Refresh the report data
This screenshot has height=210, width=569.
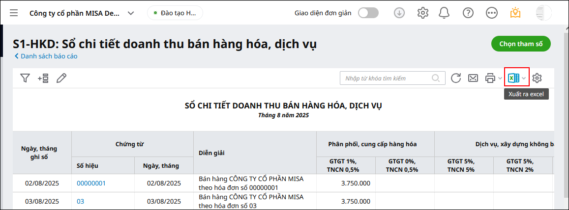point(456,78)
